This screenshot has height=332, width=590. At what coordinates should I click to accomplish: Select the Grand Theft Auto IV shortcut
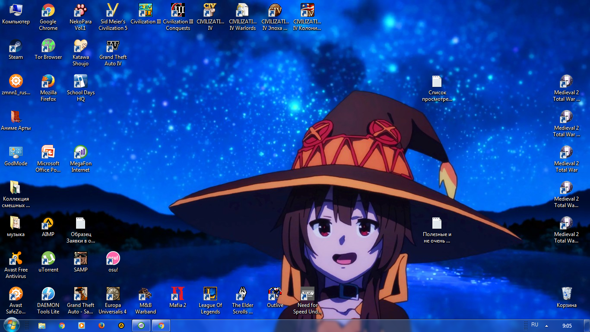pos(113,53)
